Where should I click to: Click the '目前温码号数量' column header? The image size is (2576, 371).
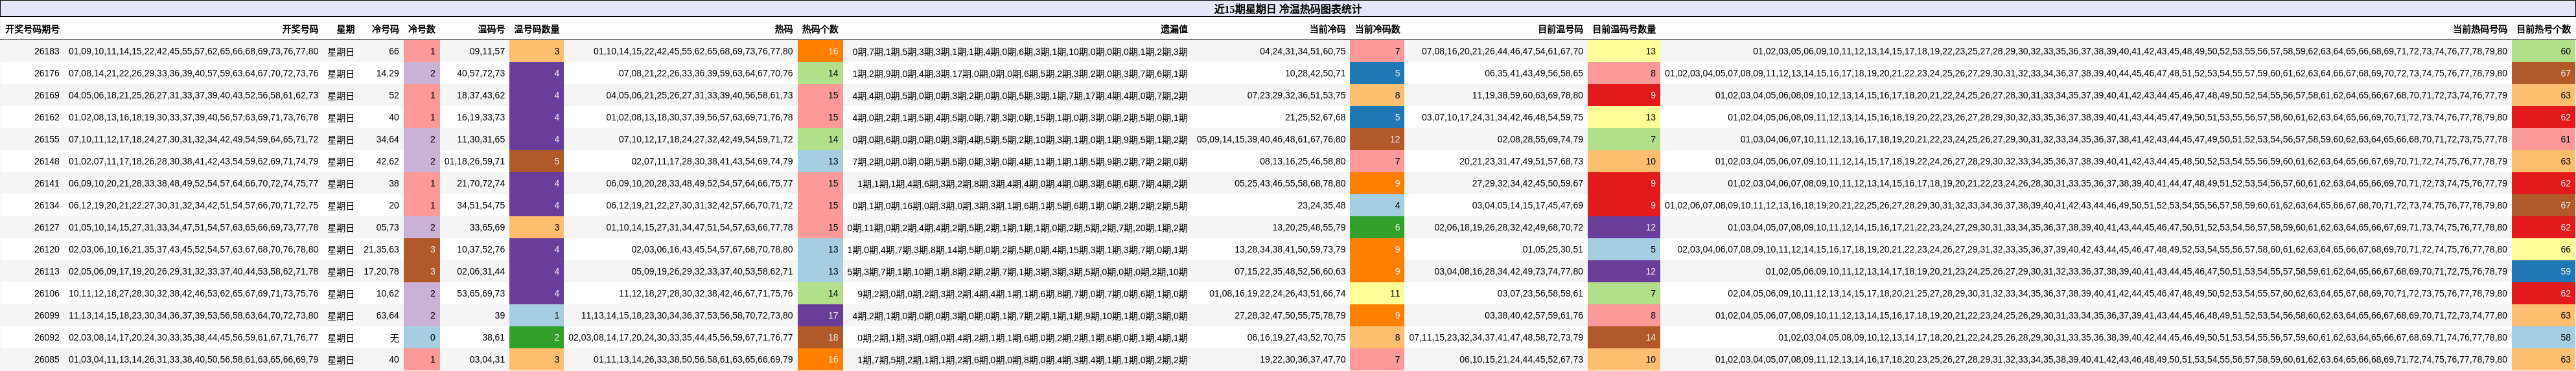point(1624,30)
